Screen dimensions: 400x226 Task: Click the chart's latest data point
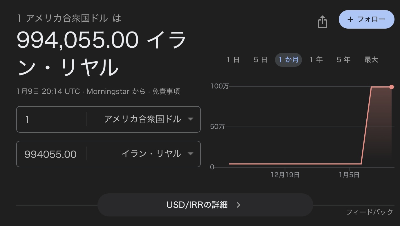pos(391,87)
